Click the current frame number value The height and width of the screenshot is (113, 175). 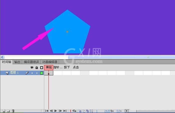tap(97, 111)
